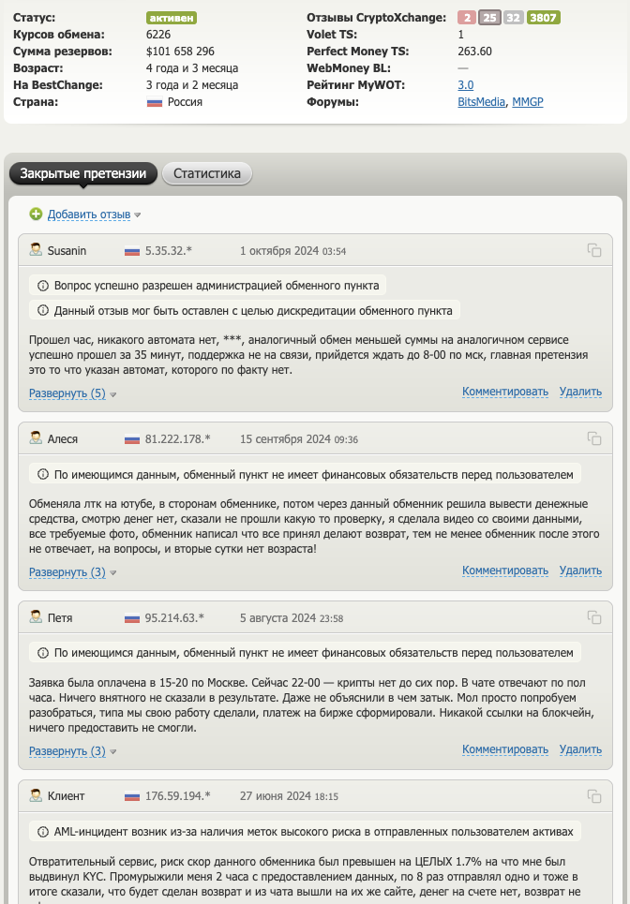Open the Добавить отзыв dropdown
The height and width of the screenshot is (904, 630).
point(89,215)
